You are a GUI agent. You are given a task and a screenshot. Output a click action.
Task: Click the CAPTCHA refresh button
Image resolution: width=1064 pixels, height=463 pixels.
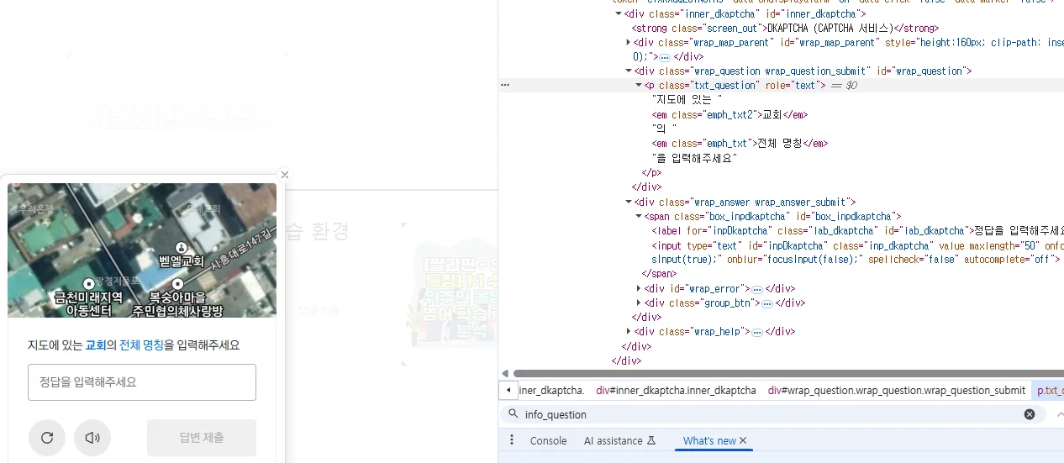[47, 438]
